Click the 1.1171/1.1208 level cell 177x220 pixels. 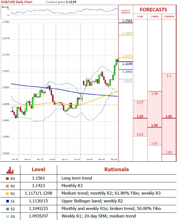38,193
